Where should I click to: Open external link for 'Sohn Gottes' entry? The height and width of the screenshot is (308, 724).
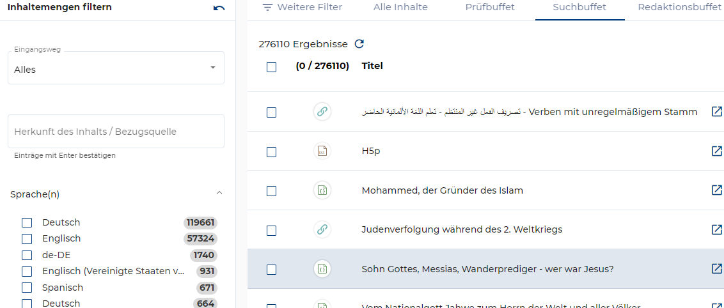tap(716, 269)
